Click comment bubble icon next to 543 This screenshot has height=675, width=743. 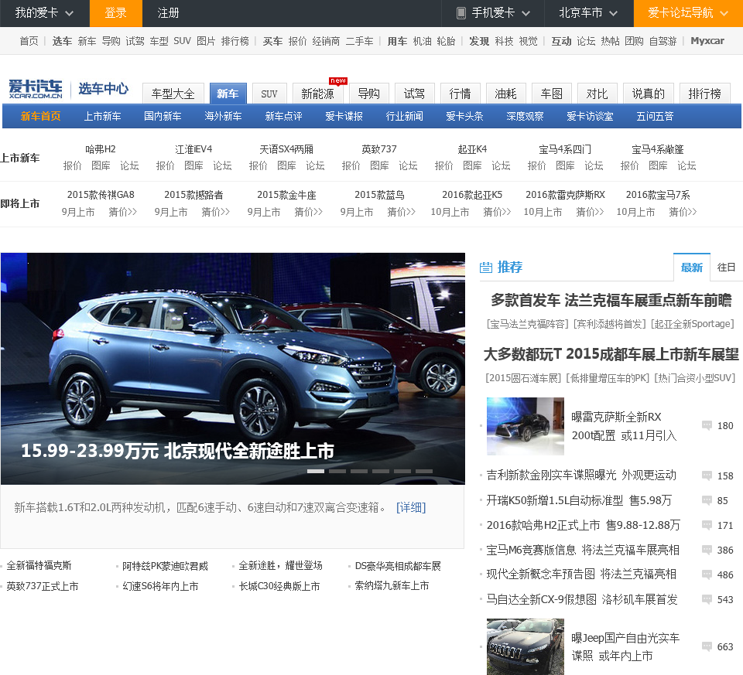point(707,599)
